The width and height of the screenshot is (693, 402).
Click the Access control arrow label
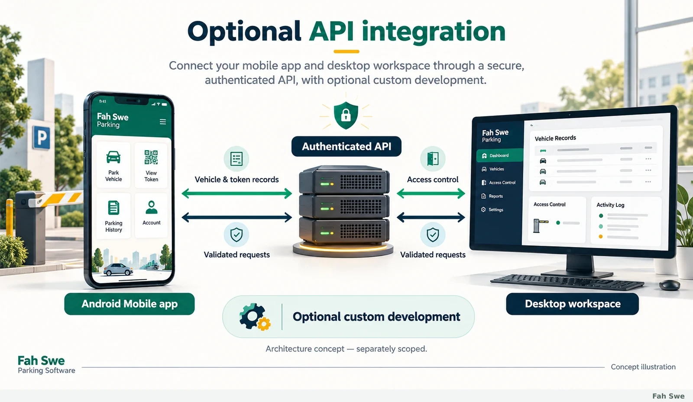pos(433,180)
